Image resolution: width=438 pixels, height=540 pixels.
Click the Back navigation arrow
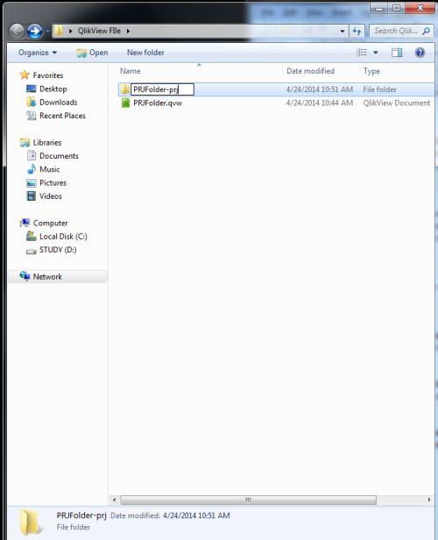point(17,32)
